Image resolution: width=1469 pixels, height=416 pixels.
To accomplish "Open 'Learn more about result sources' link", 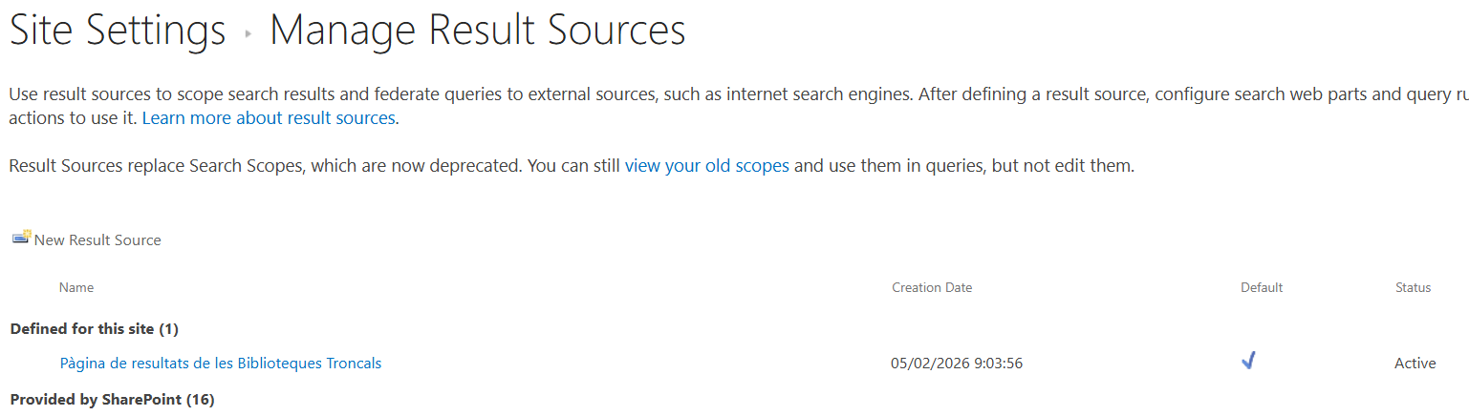I will pos(270,118).
